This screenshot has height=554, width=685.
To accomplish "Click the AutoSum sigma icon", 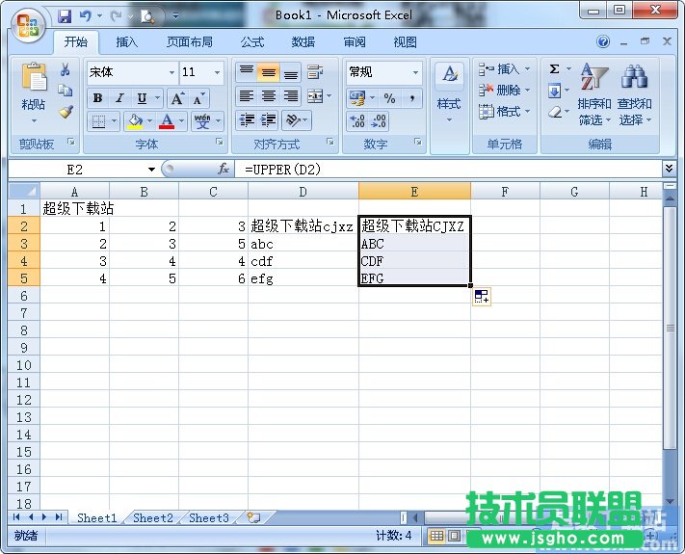I will click(x=555, y=69).
